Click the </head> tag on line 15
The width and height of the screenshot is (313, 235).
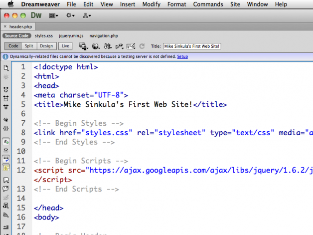coord(48,208)
